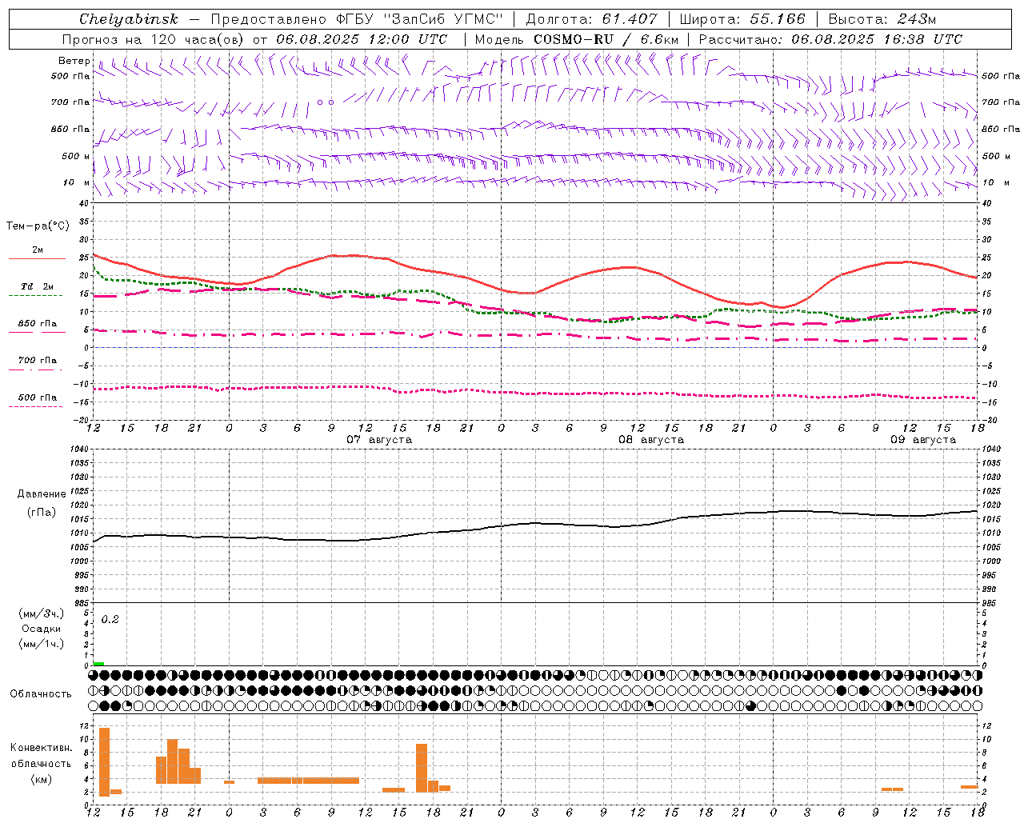Click the 07 августа date label

[379, 440]
